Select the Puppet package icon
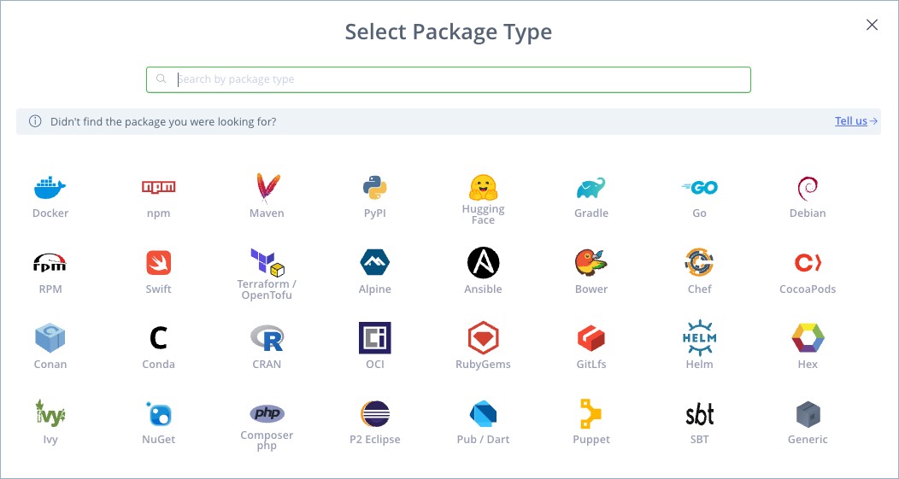The width and height of the screenshot is (899, 479). 591,413
